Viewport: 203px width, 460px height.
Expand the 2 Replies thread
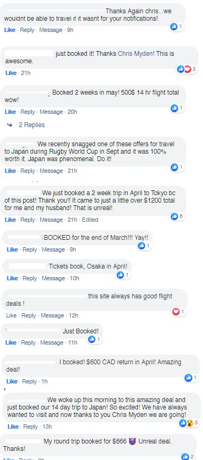[x=32, y=125]
